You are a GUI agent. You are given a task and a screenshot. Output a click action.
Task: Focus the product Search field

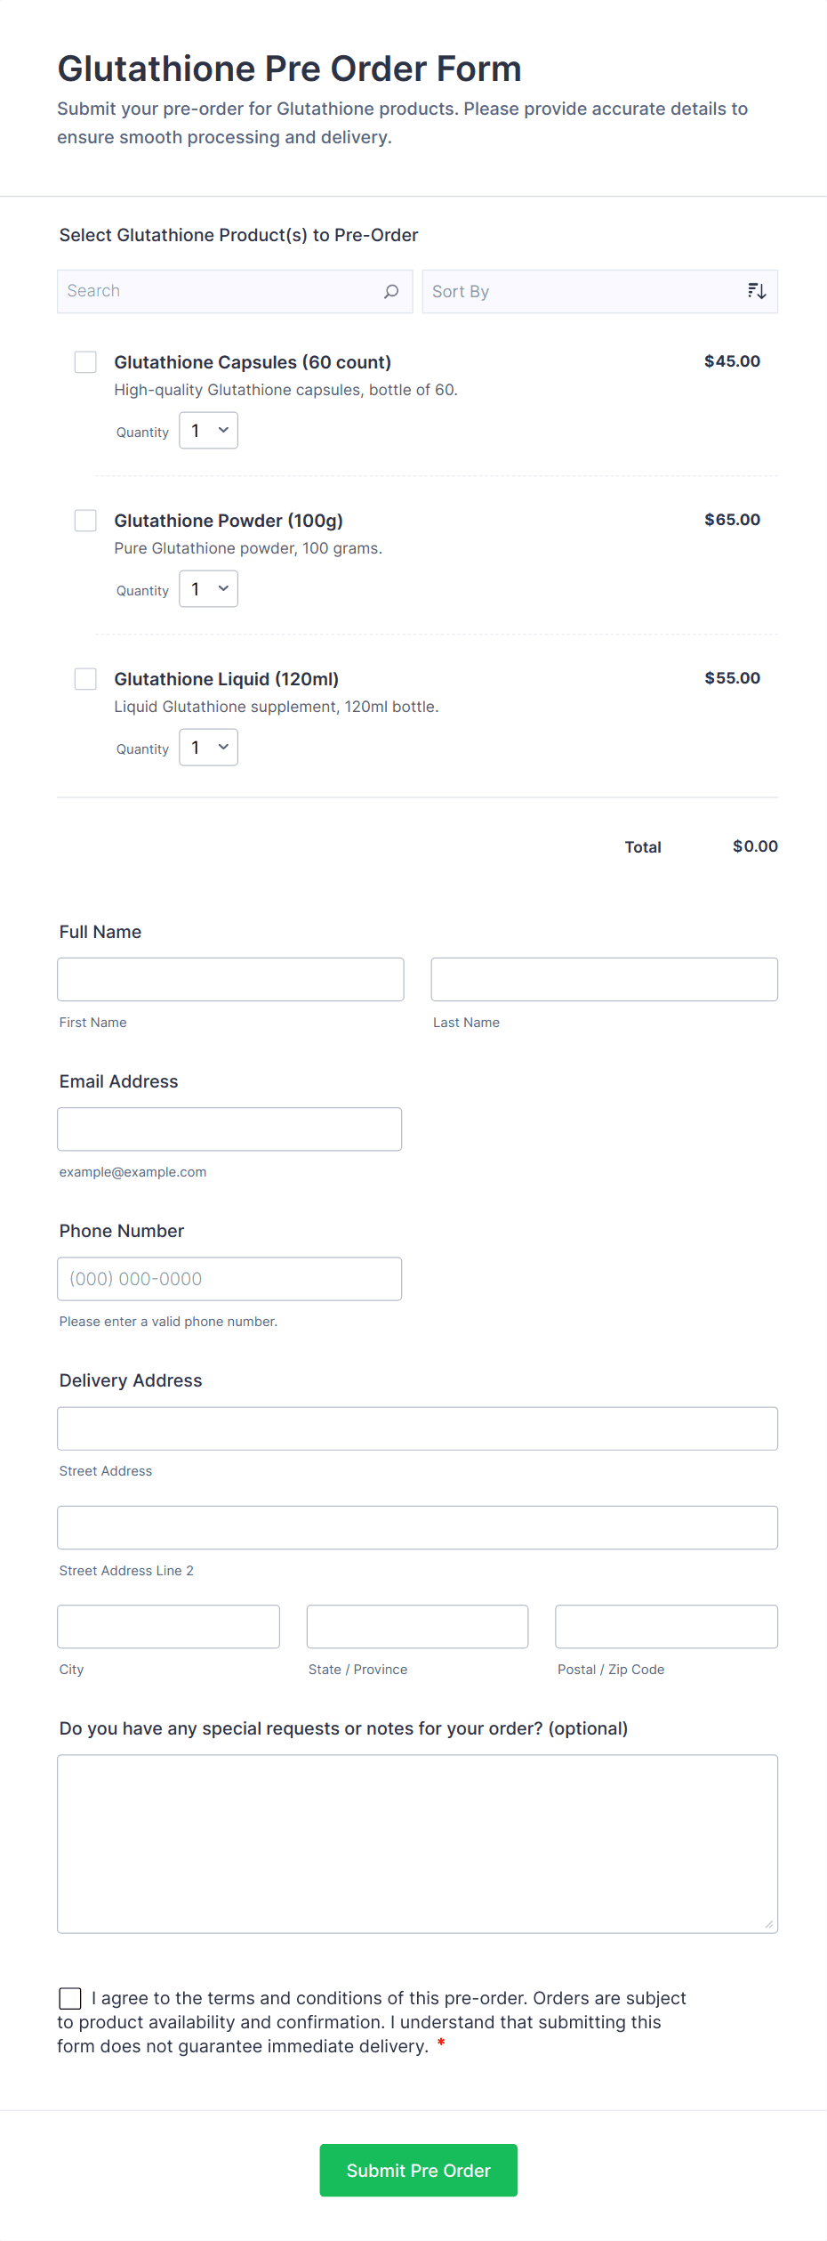click(218, 292)
